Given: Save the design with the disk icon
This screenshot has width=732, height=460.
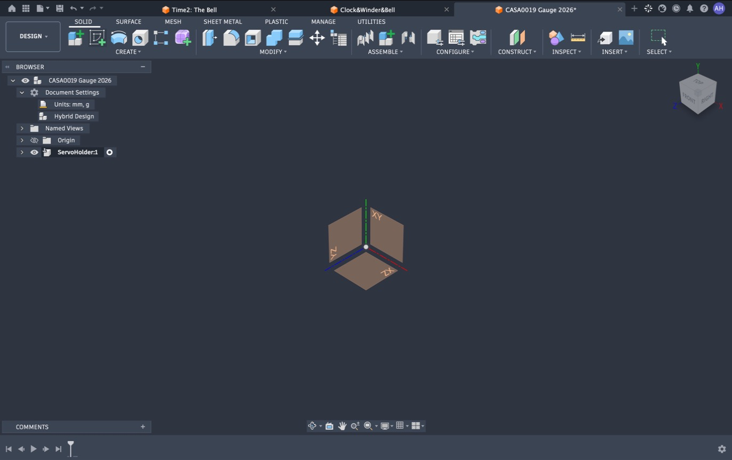Looking at the screenshot, I should click(x=60, y=9).
